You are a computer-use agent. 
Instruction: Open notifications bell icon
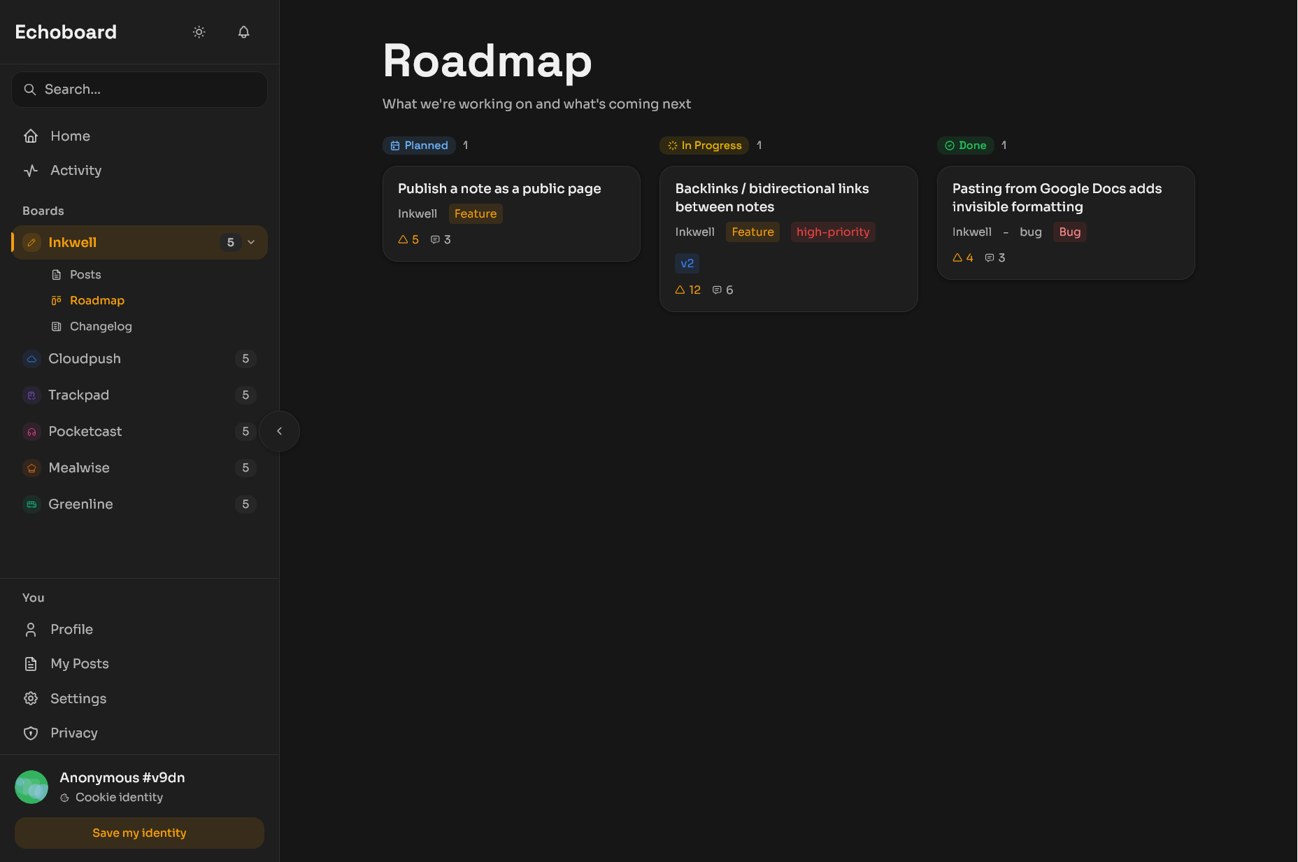[243, 32]
